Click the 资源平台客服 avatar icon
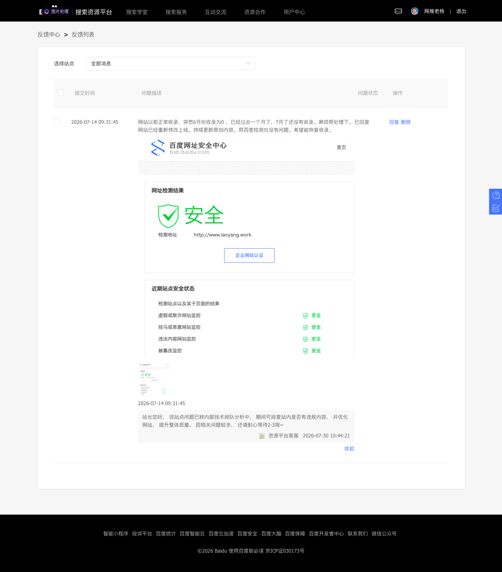502x572 pixels. [262, 436]
